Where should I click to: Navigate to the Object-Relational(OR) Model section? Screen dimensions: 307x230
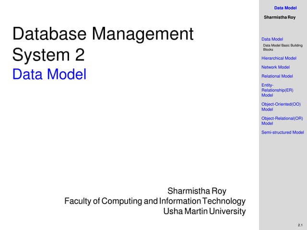[282, 120]
